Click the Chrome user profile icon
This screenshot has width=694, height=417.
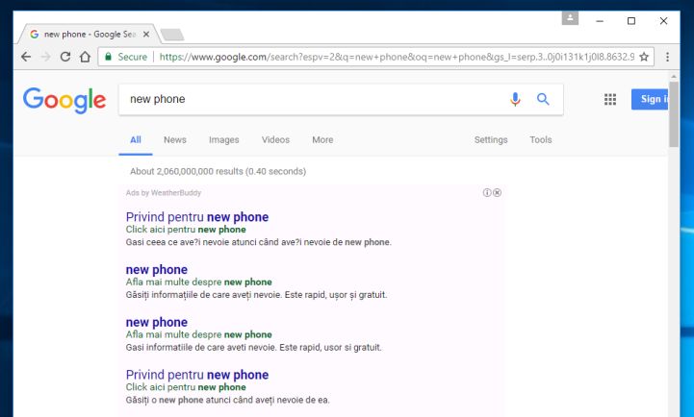(x=571, y=18)
